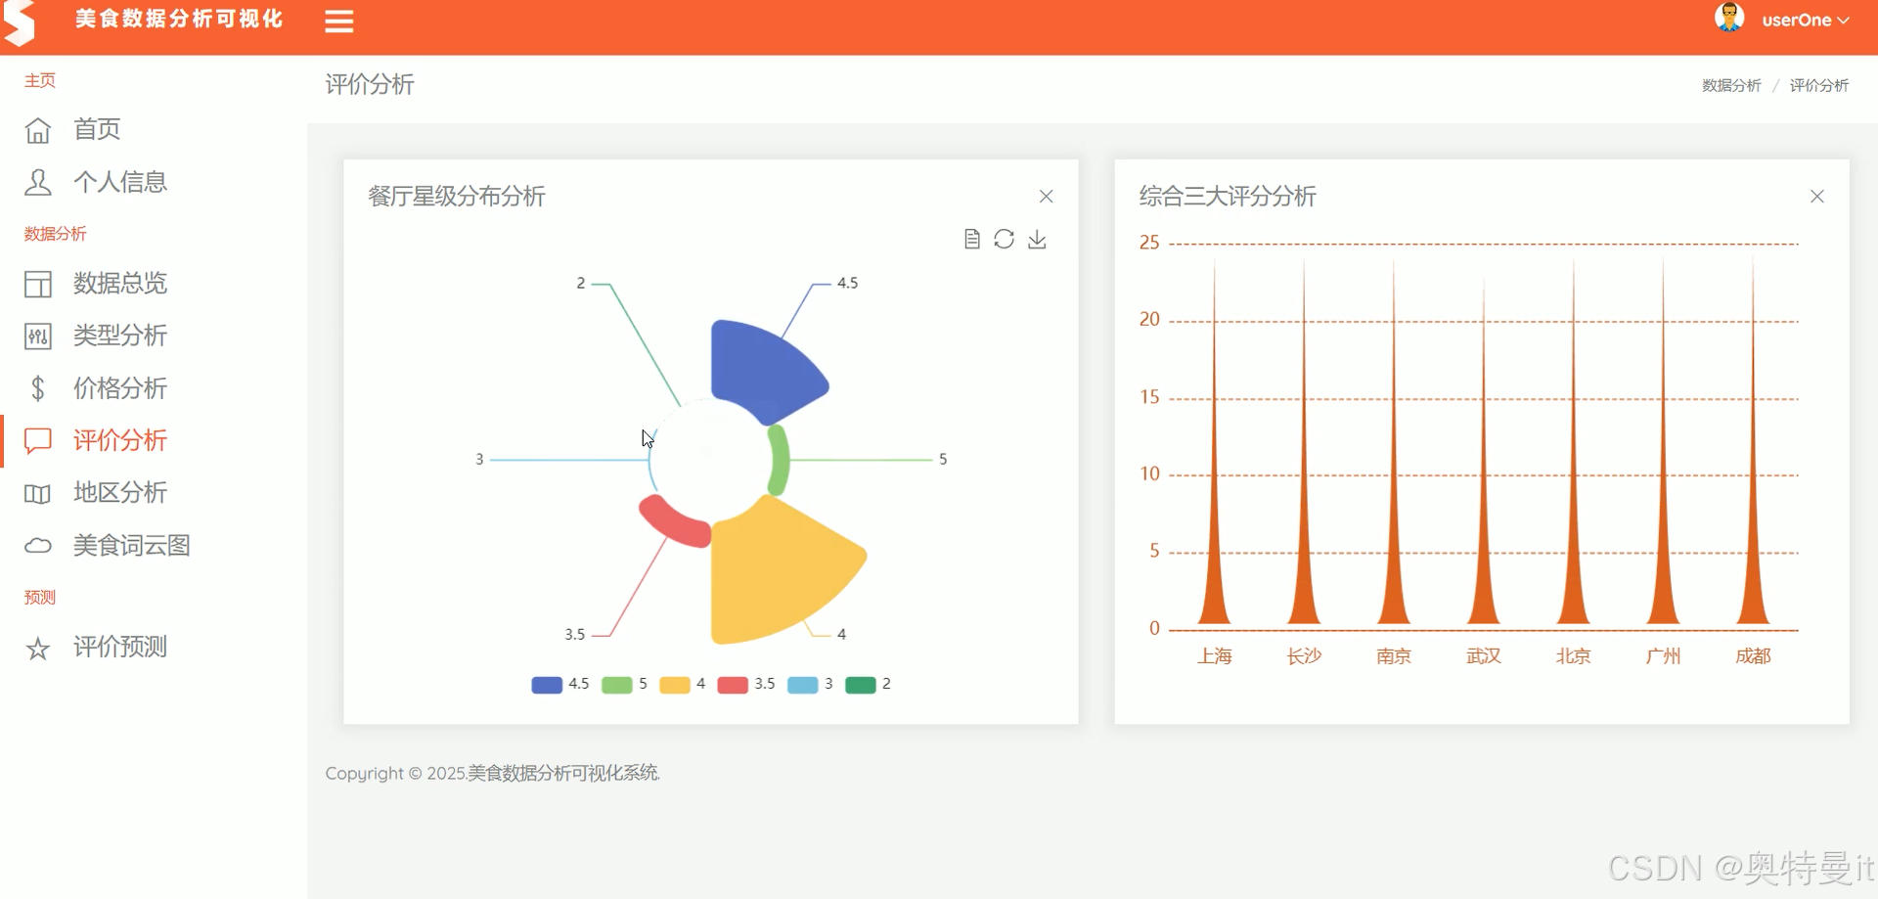1878x899 pixels.
Task: Click the green swatch for rating 5
Action: (618, 684)
